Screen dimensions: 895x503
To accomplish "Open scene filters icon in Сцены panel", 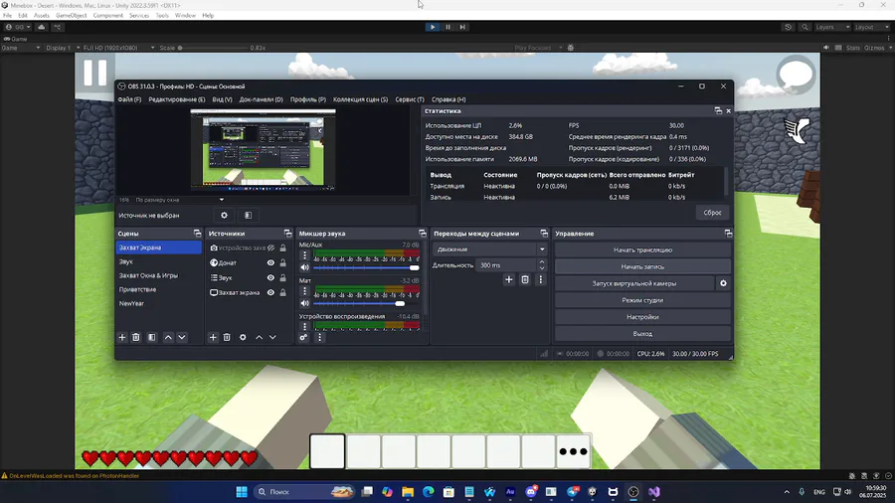I will click(152, 338).
